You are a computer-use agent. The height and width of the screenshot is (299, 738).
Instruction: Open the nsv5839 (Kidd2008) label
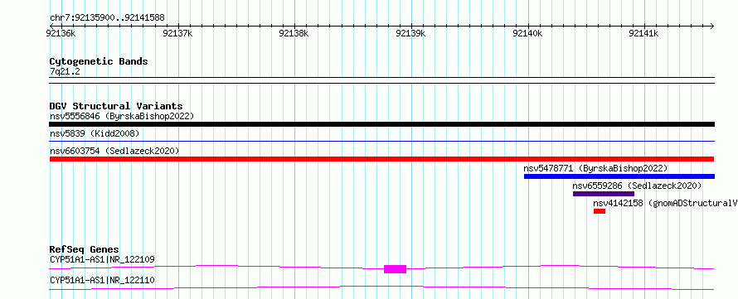point(95,133)
